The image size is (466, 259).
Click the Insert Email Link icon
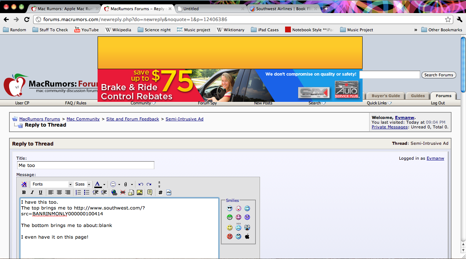[x=131, y=192]
